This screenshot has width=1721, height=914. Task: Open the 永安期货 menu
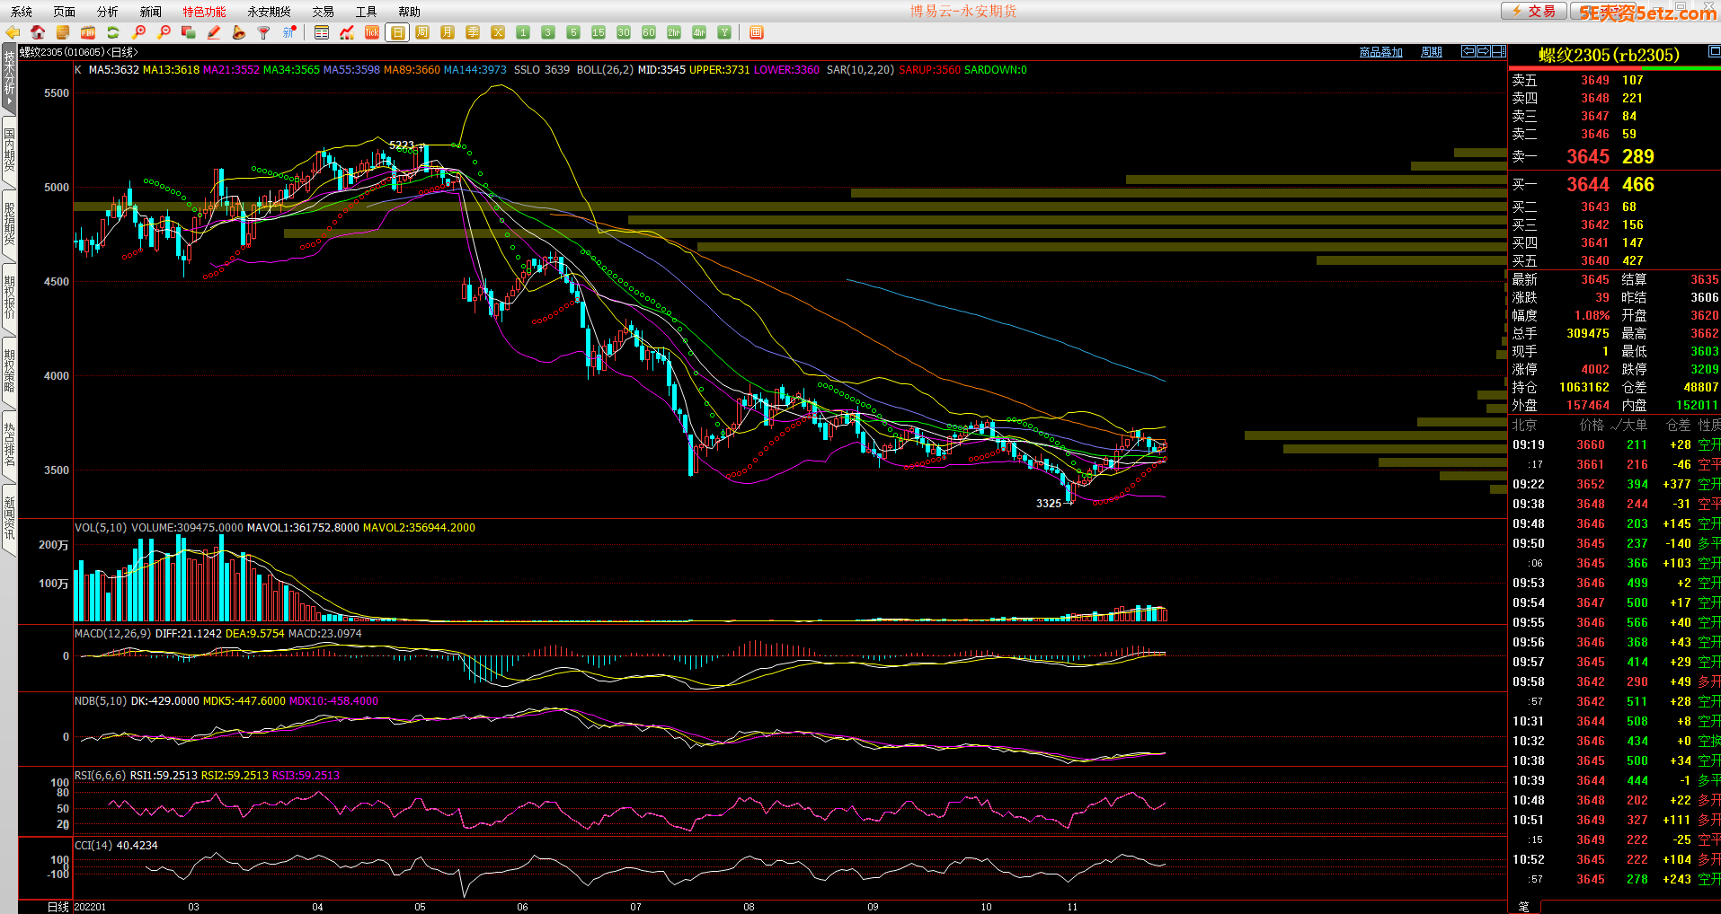[x=270, y=12]
